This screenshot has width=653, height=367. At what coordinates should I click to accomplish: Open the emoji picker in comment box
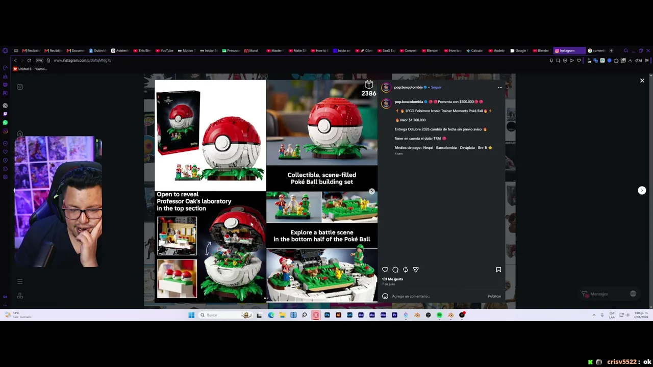(x=385, y=296)
